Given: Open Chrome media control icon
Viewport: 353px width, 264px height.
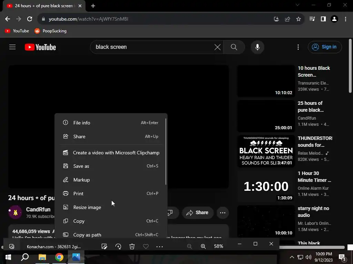Looking at the screenshot, I should (x=312, y=19).
